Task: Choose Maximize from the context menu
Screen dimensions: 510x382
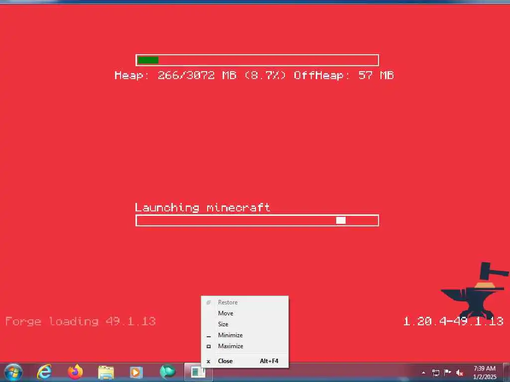Action: pos(245,346)
